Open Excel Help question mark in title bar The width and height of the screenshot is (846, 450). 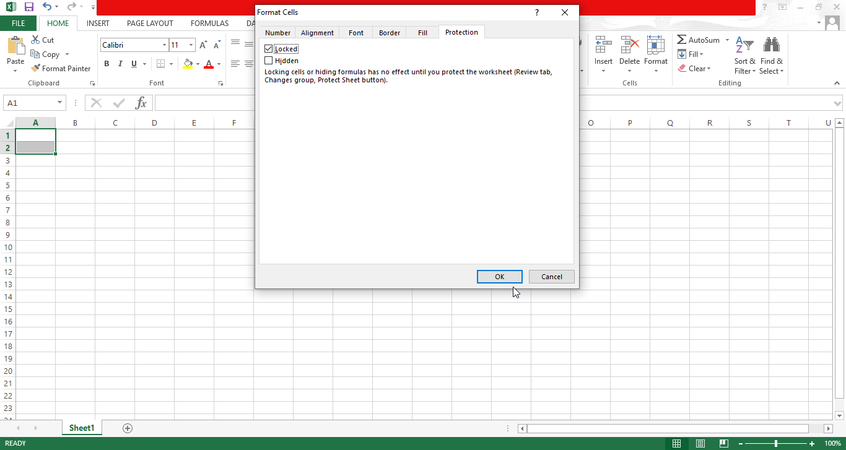click(x=765, y=7)
